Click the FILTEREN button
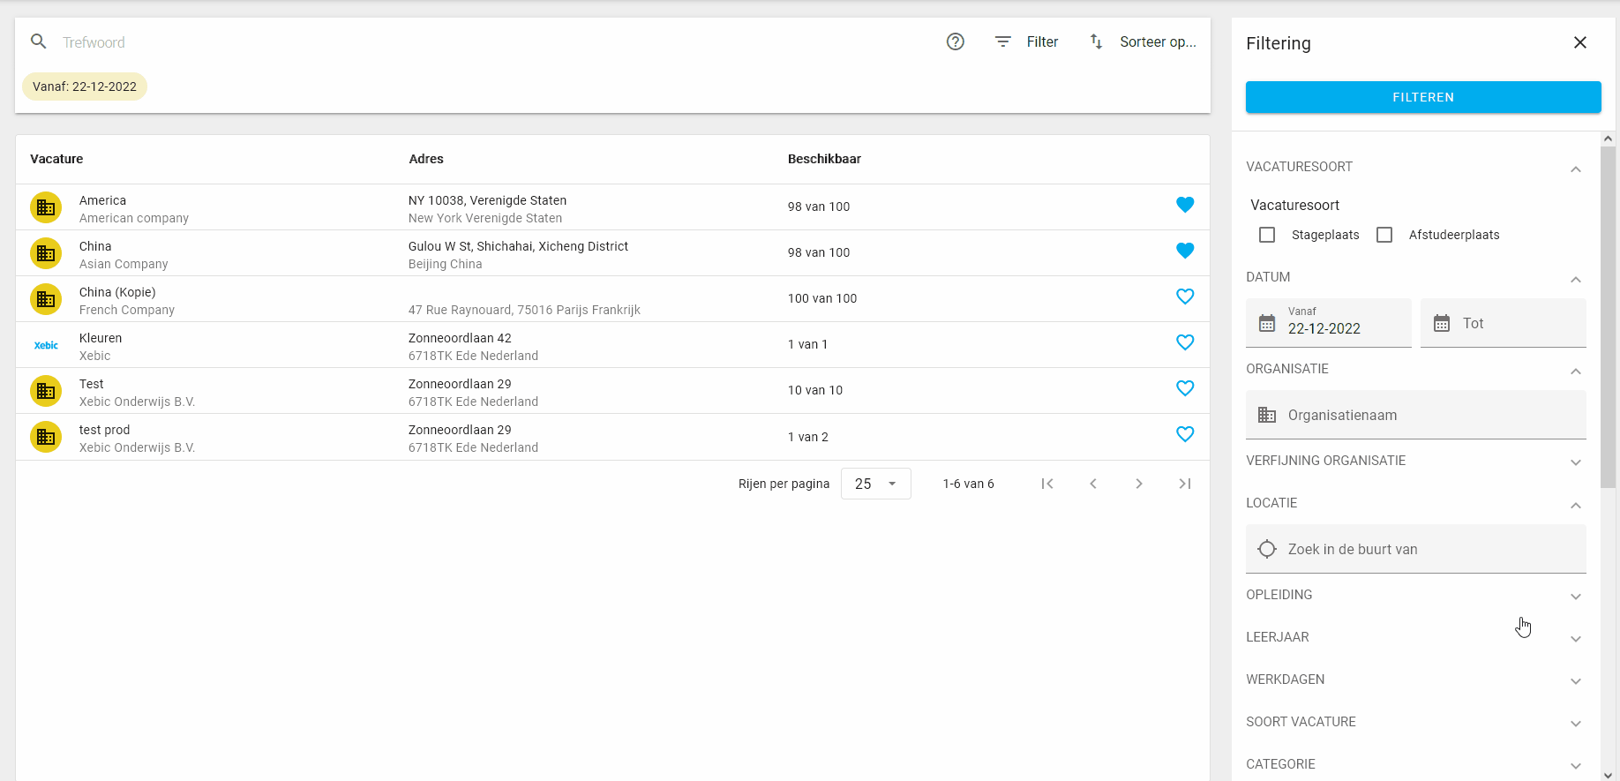The height and width of the screenshot is (781, 1620). (1423, 97)
